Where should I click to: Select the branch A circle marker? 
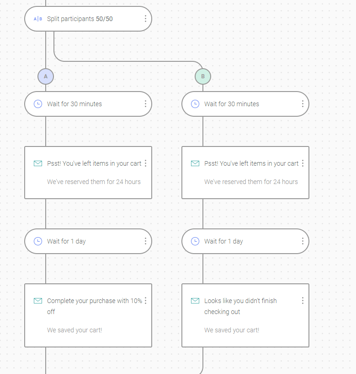[x=46, y=76]
